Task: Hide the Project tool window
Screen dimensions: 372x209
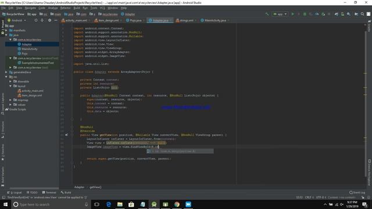Action: pos(56,20)
